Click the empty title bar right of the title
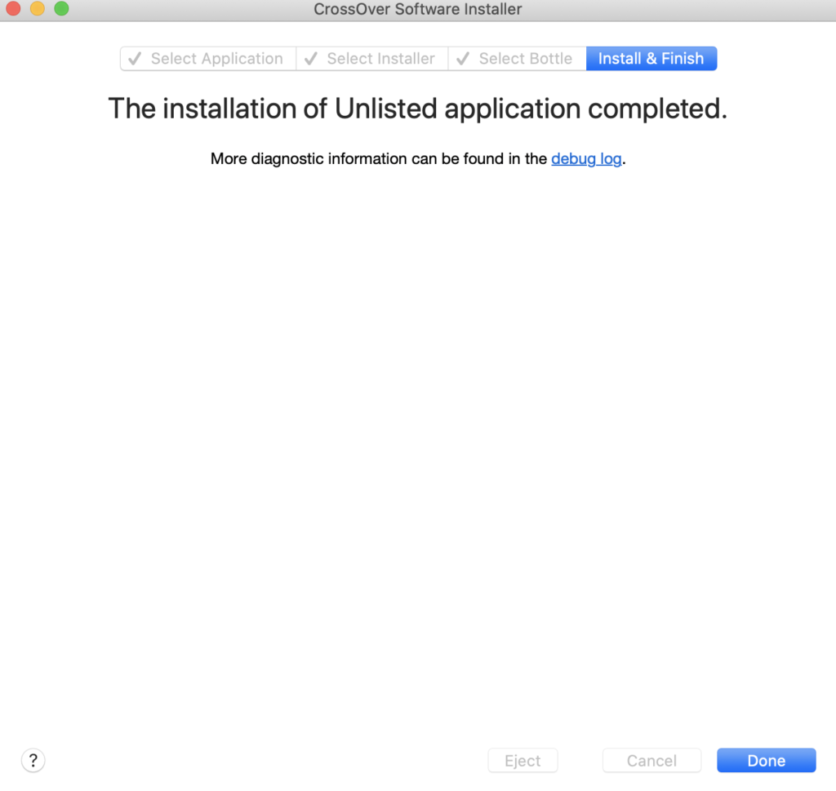836x791 pixels. (x=678, y=10)
